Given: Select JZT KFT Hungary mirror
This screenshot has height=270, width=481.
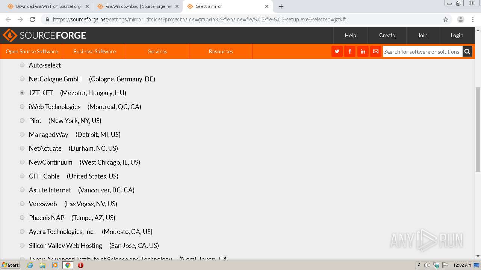Looking at the screenshot, I should (22, 93).
